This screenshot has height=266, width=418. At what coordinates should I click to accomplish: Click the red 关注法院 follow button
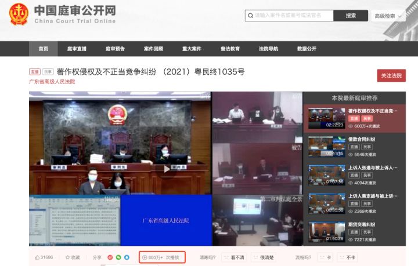[x=391, y=75]
